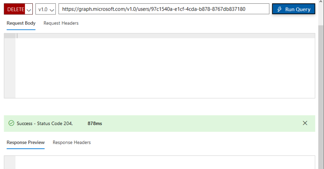Click the request body editor line gutter
This screenshot has height=169, width=324.
(10, 66)
